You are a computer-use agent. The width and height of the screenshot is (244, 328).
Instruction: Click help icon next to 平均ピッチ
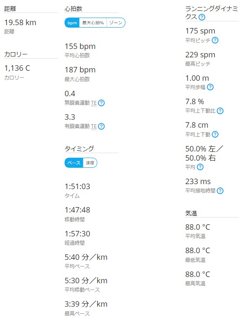tap(215, 40)
